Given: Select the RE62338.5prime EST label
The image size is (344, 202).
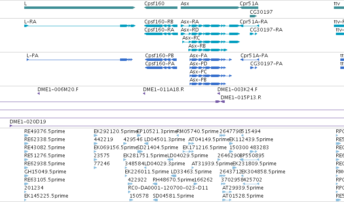Looking at the screenshot, I should (x=44, y=140).
